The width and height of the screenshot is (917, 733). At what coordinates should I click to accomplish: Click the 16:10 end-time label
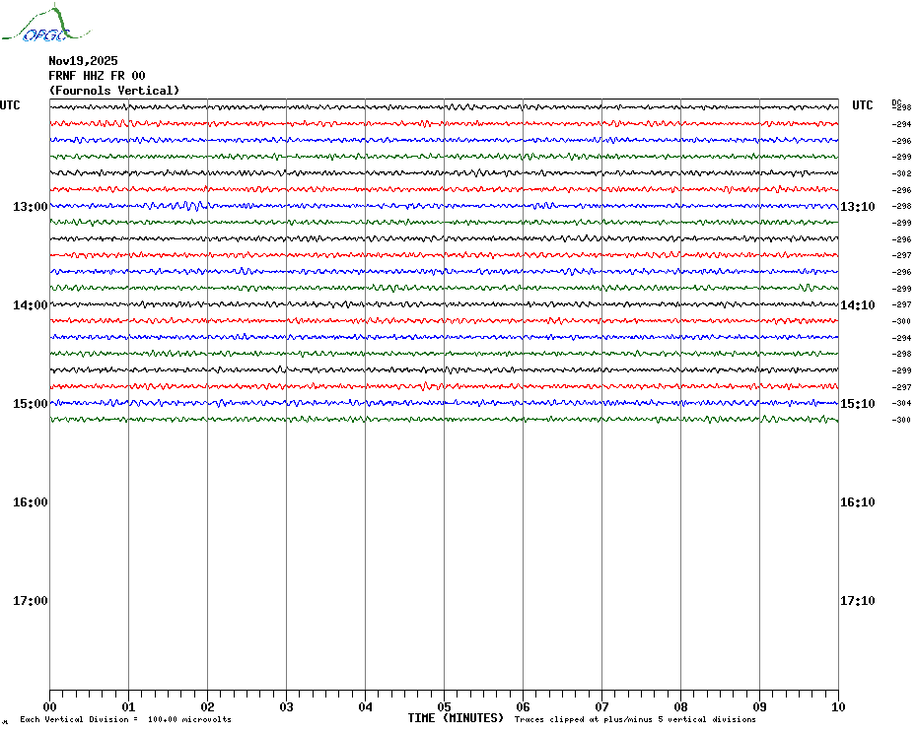click(x=858, y=502)
